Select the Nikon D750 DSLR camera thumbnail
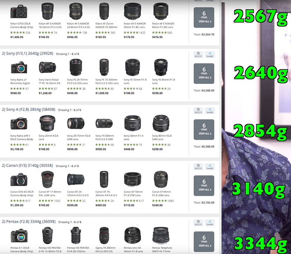 point(19,12)
